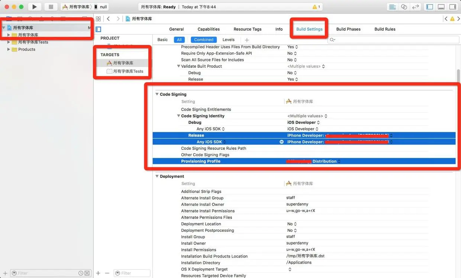Click the Run (play) button
This screenshot has height=278, width=461.
pos(35,7)
